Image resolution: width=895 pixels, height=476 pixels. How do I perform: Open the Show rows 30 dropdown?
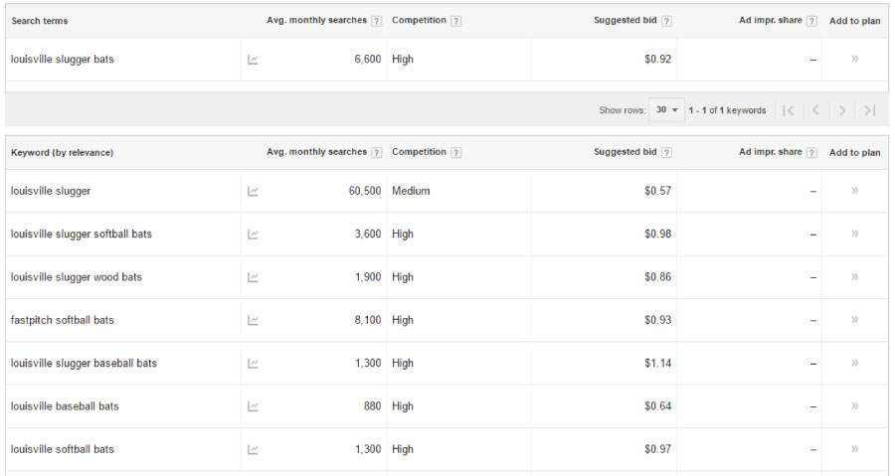pos(666,110)
